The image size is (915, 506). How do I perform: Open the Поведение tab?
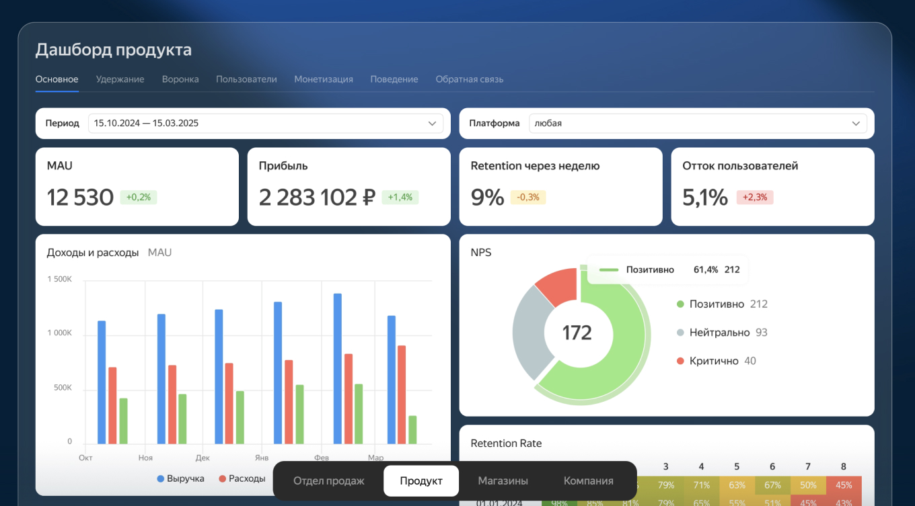point(394,79)
